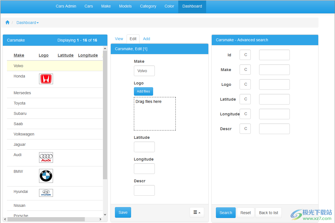The image size is (335, 223).
Task: Open the Models menu item
Action: (x=125, y=6)
